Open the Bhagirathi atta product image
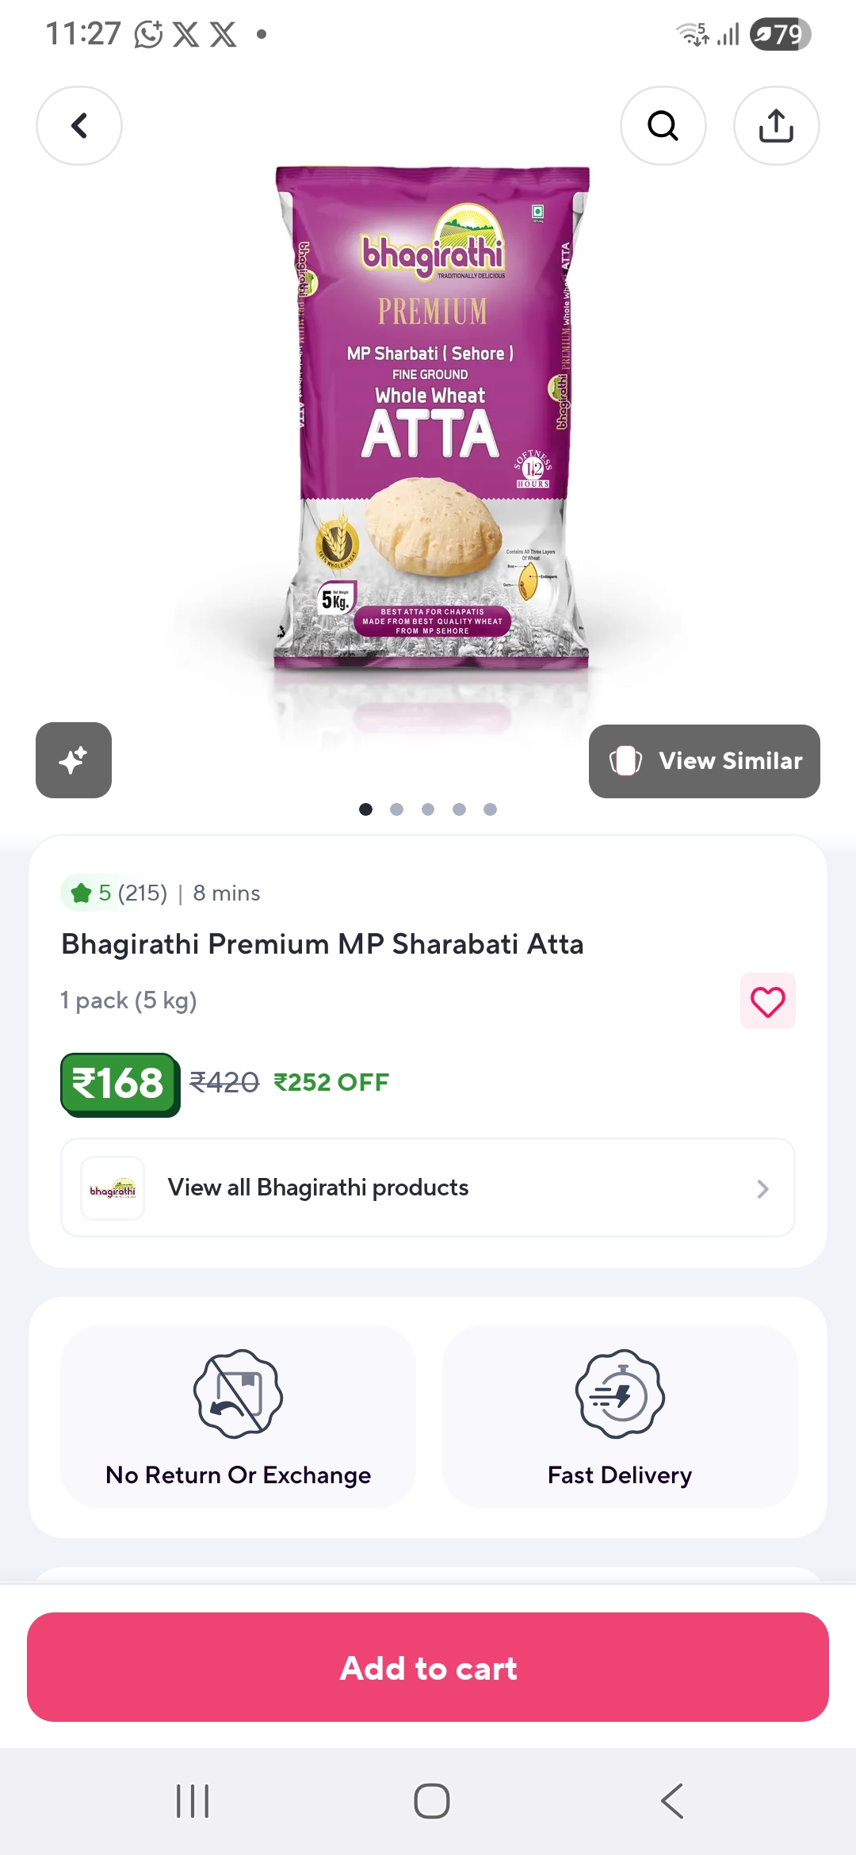Viewport: 856px width, 1855px height. pyautogui.click(x=432, y=419)
